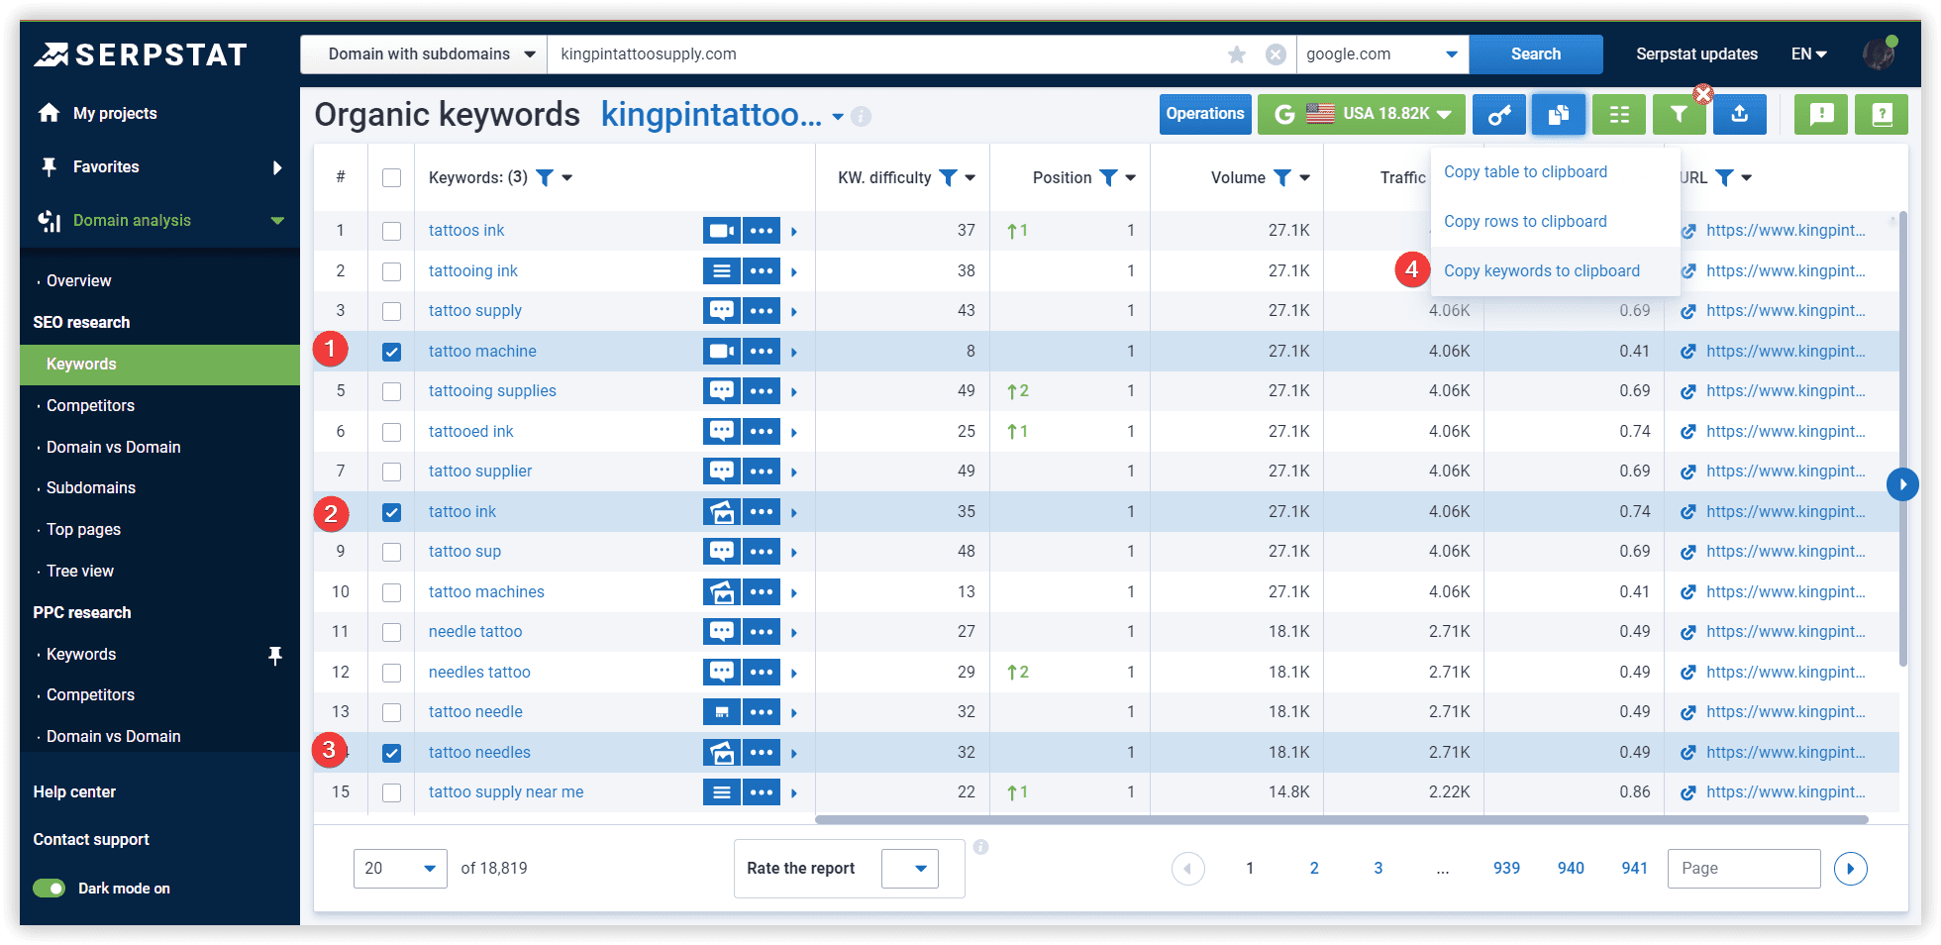Click the column settings list icon
The height and width of the screenshot is (945, 1941).
pyautogui.click(x=1619, y=114)
